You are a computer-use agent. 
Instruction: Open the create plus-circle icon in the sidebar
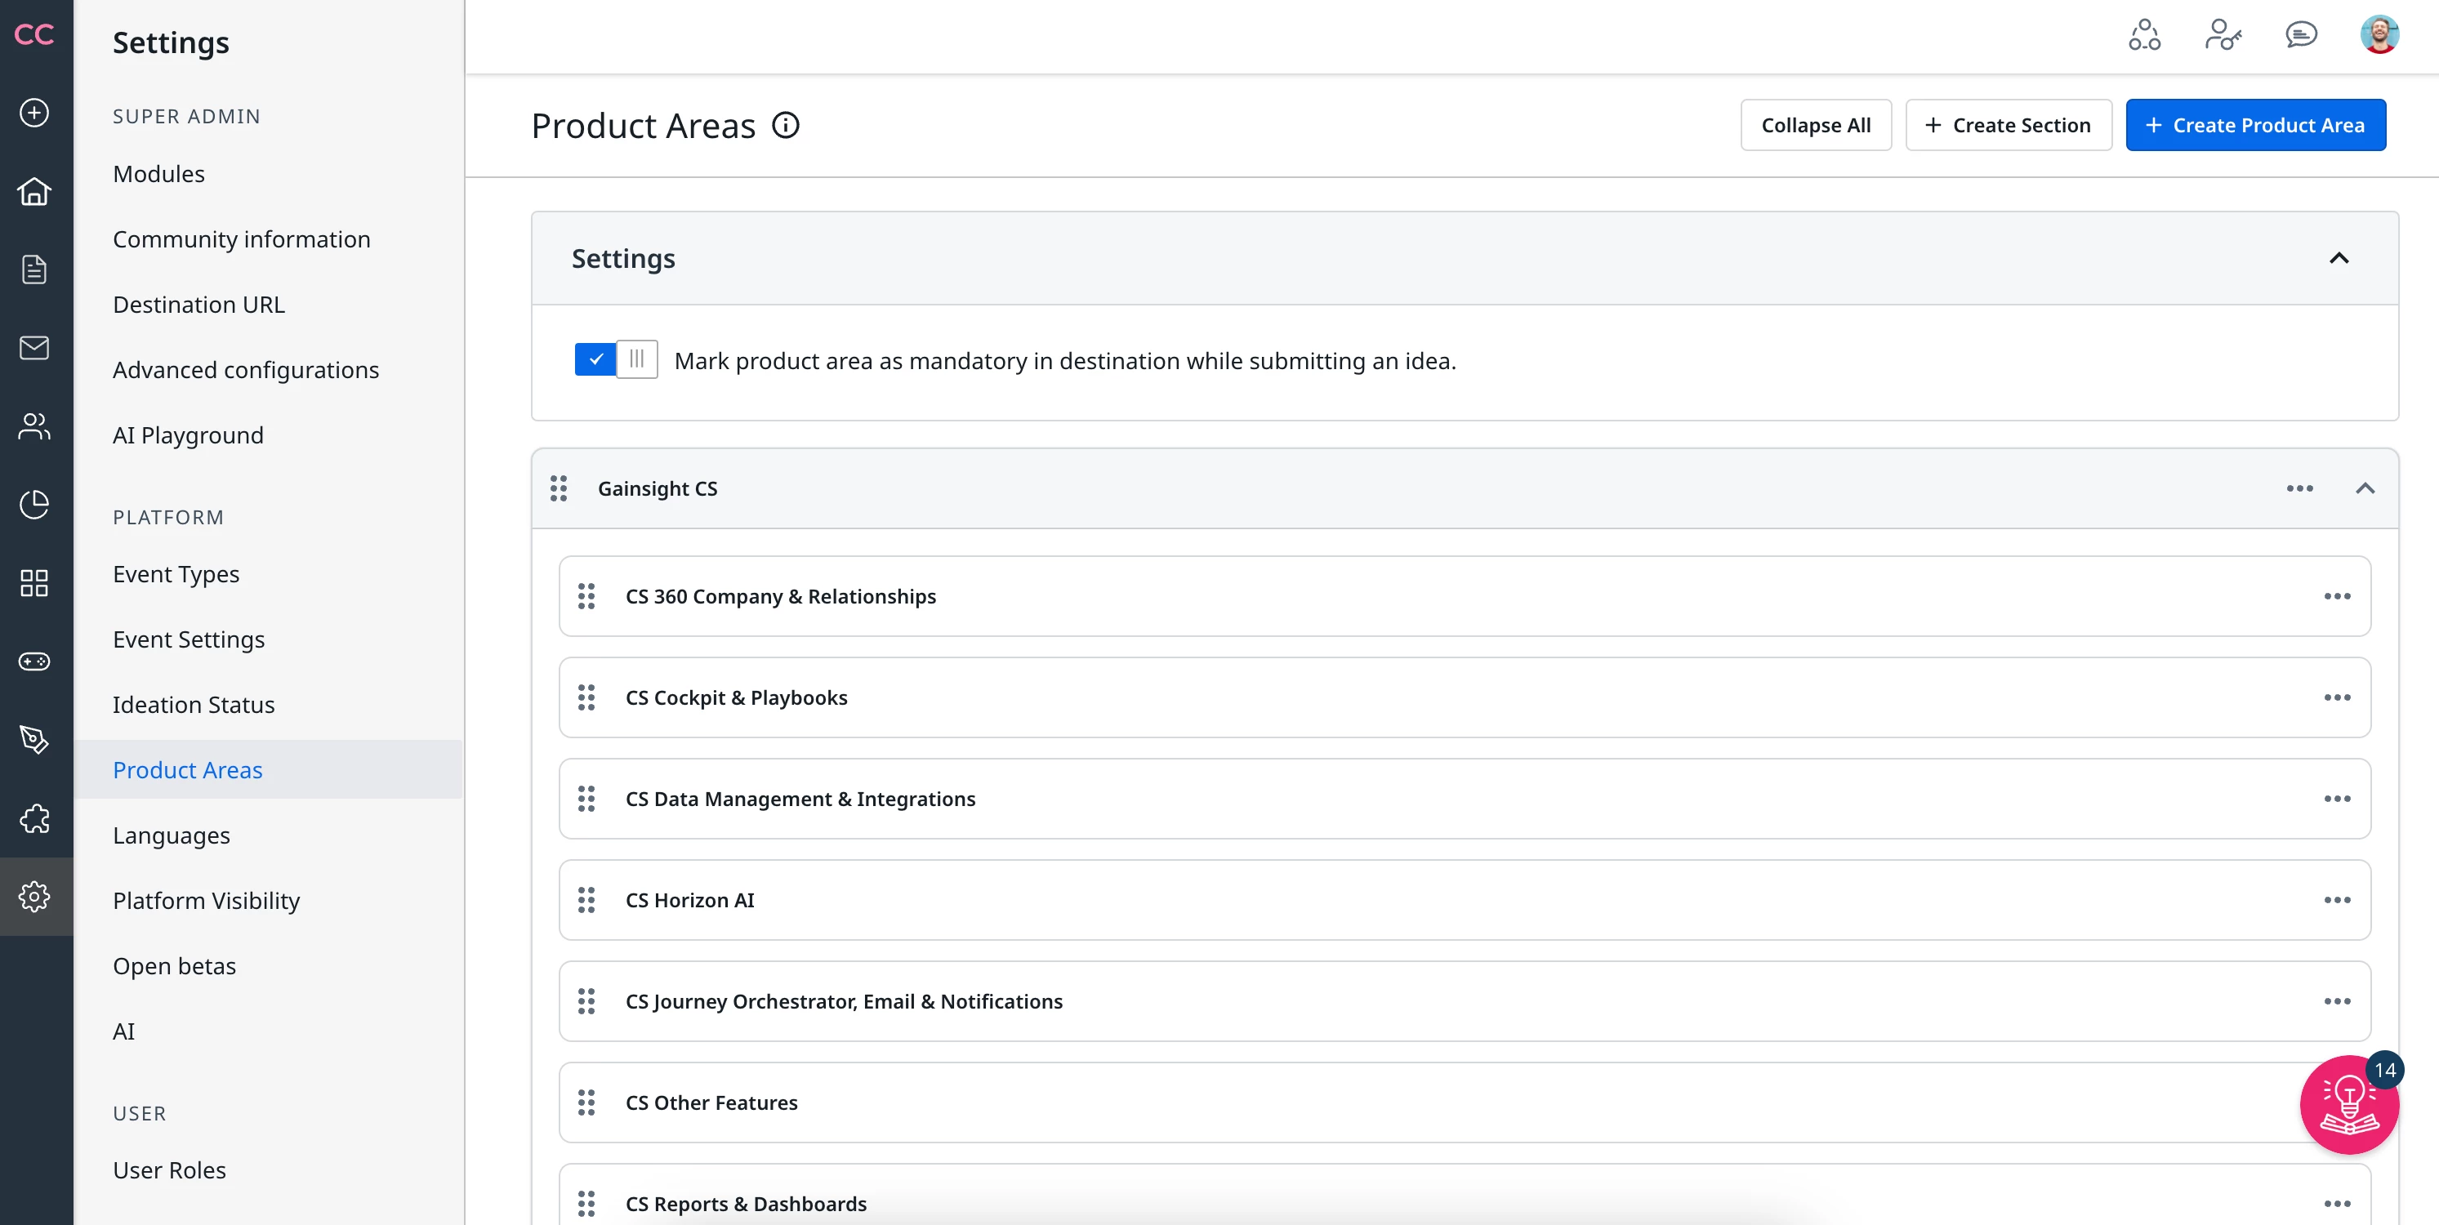[34, 113]
